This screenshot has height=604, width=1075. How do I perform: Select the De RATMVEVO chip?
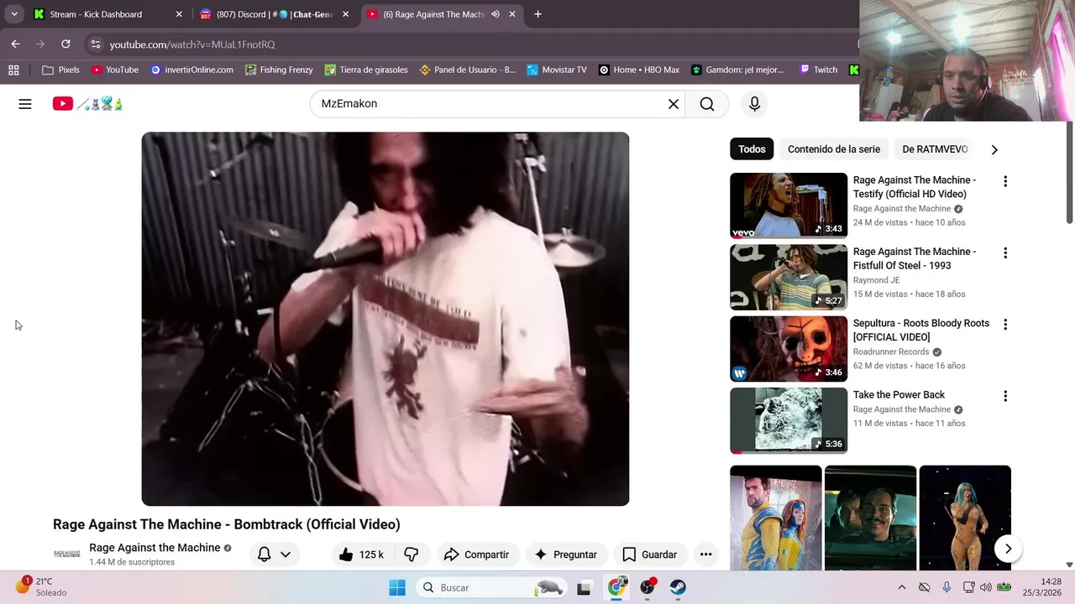(x=935, y=149)
